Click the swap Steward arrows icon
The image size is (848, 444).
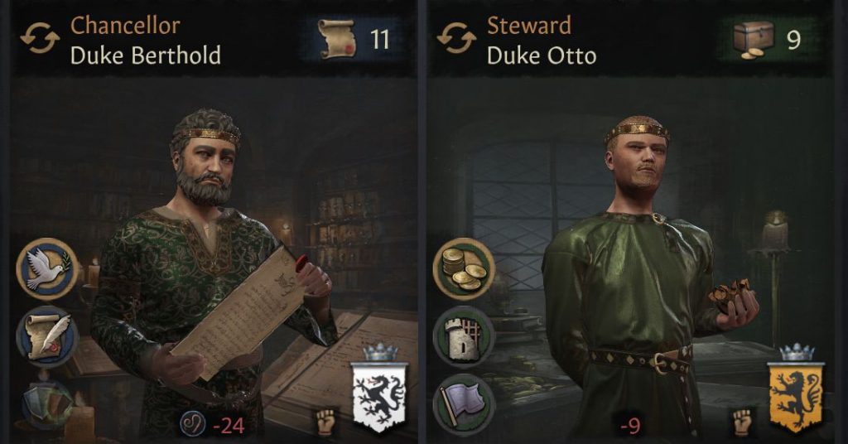pos(456,38)
